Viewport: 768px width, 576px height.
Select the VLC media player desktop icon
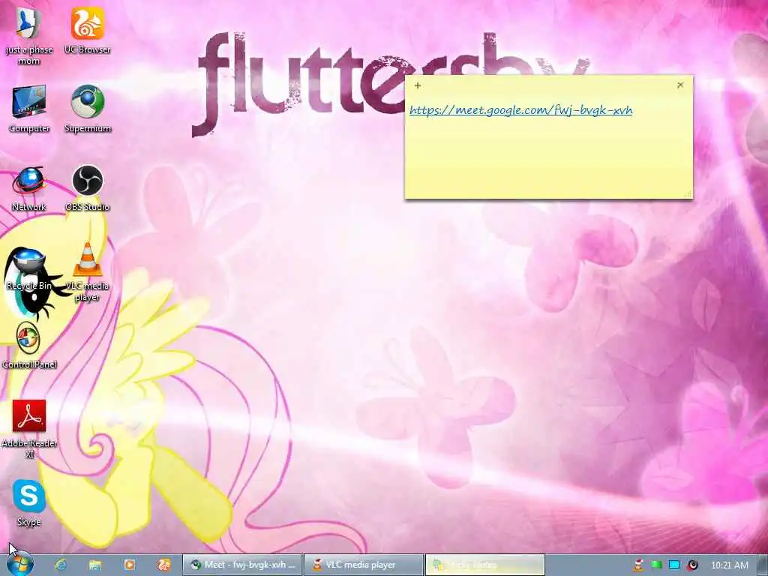coord(87,271)
